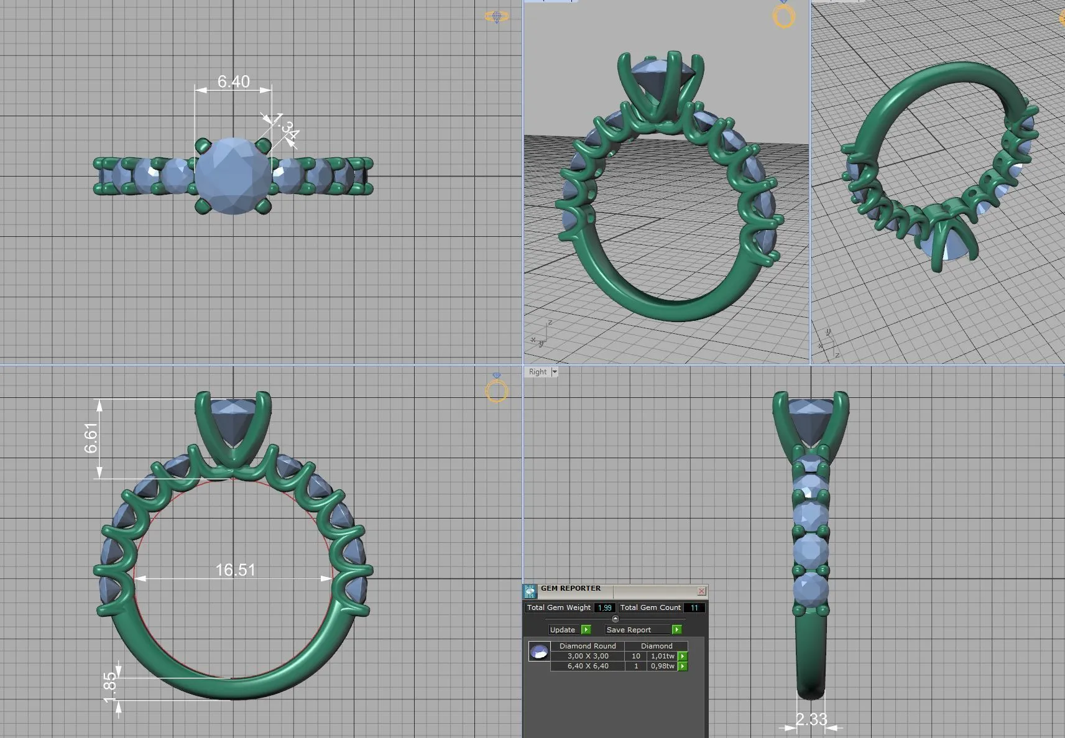This screenshot has height=738, width=1065.
Task: Click green arrow on the 6,40 X 6,40 row
Action: coord(683,666)
